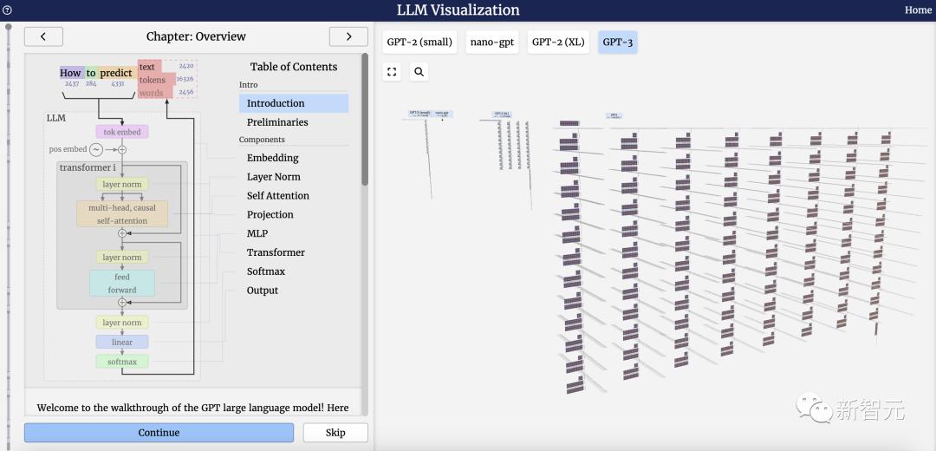Open the Embedding section in contents
Image resolution: width=936 pixels, height=451 pixels.
273,158
